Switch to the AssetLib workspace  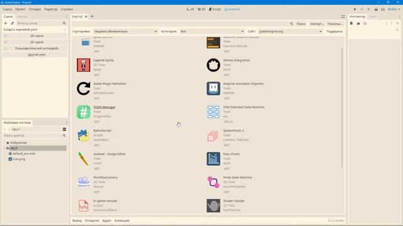(x=232, y=9)
